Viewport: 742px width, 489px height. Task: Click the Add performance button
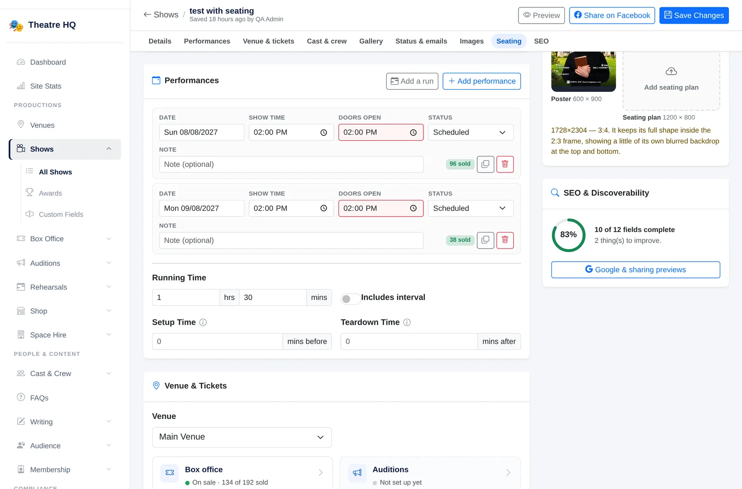(x=481, y=81)
